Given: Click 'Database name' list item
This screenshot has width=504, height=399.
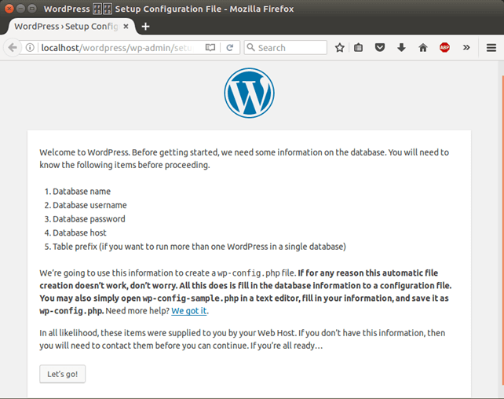Looking at the screenshot, I should coord(82,192).
